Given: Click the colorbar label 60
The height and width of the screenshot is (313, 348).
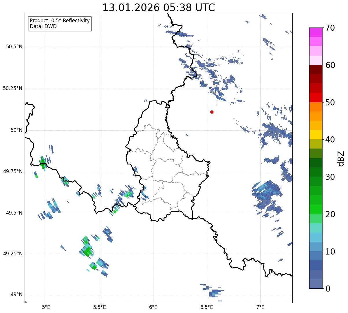Looking at the screenshot, I should [330, 65].
